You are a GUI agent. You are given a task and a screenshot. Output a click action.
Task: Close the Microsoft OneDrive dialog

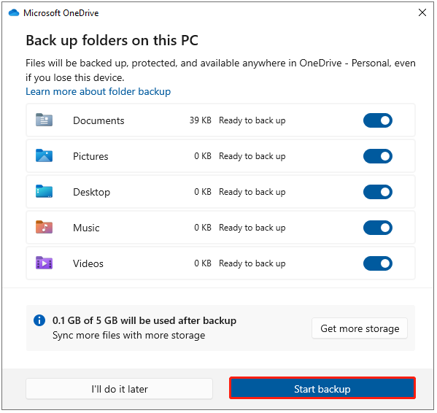pyautogui.click(x=422, y=12)
